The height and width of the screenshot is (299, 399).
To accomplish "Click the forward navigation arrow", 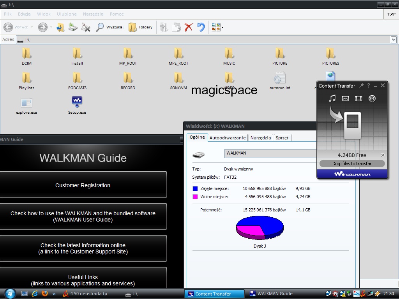I will (43, 27).
